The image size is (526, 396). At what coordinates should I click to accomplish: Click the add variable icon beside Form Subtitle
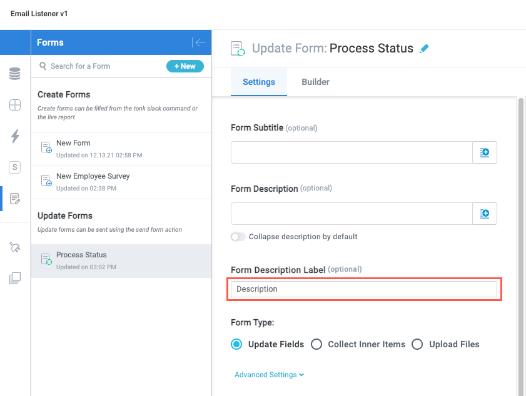pos(485,152)
